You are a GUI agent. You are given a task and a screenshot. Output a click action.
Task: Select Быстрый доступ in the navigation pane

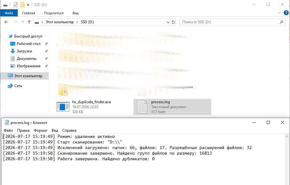point(28,36)
